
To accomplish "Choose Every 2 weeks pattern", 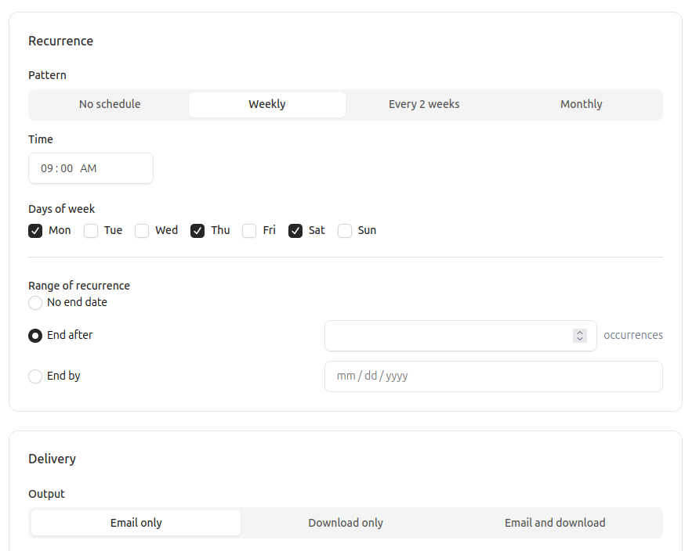I will (423, 104).
